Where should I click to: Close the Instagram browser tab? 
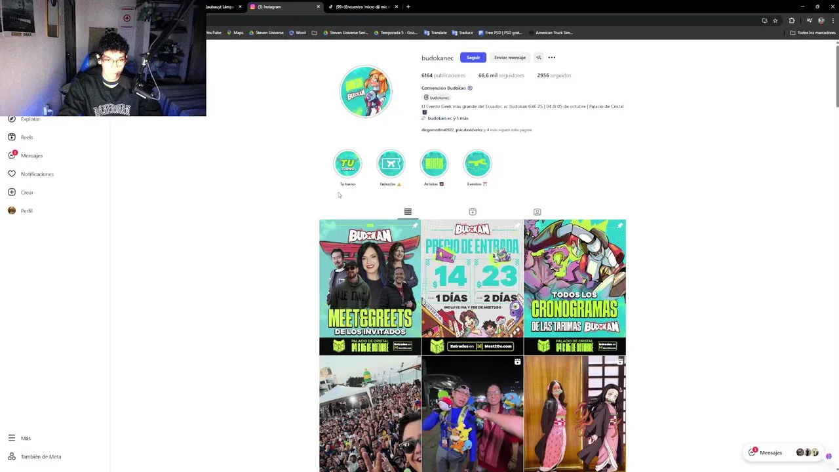(319, 7)
